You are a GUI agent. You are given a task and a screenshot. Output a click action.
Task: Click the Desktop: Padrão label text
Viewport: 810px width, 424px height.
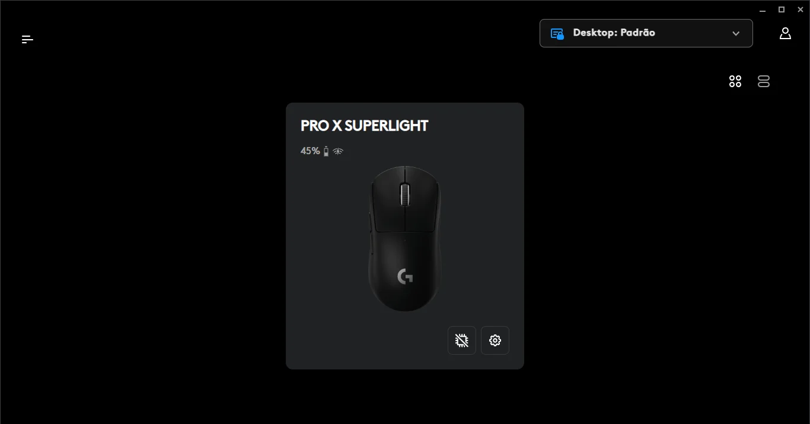click(614, 33)
